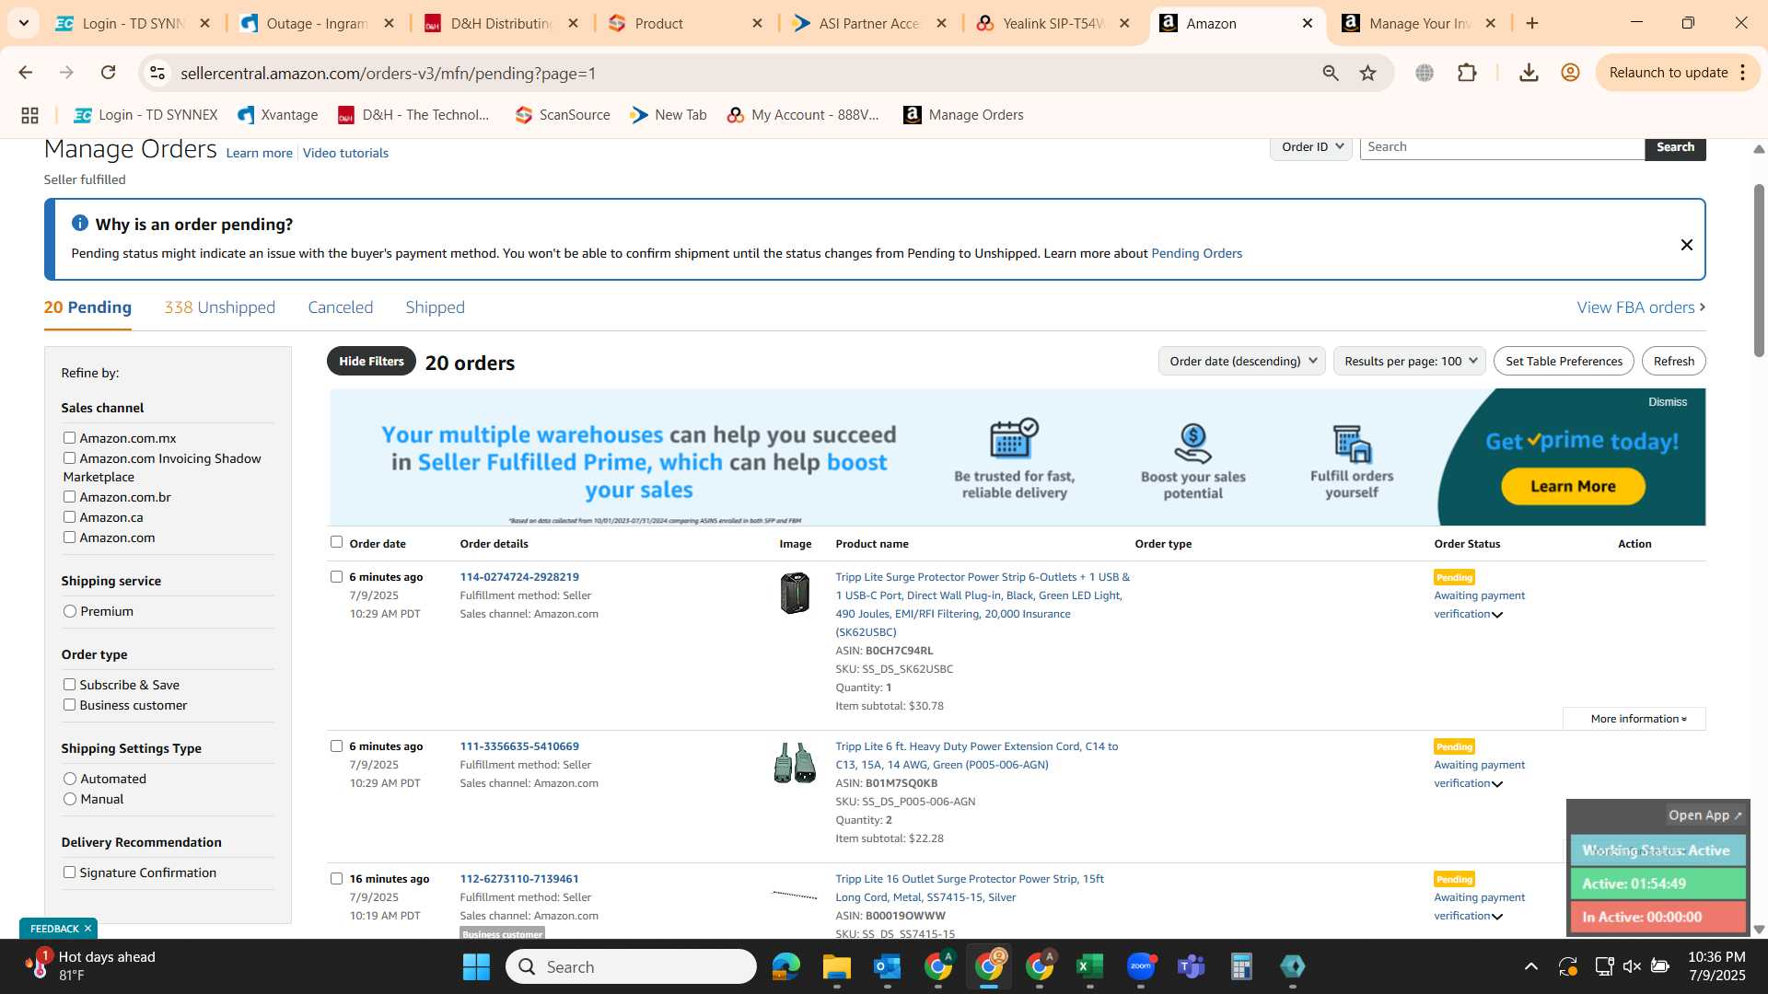The height and width of the screenshot is (994, 1768).
Task: Open green extension cord product thumbnail
Action: pyautogui.click(x=795, y=763)
